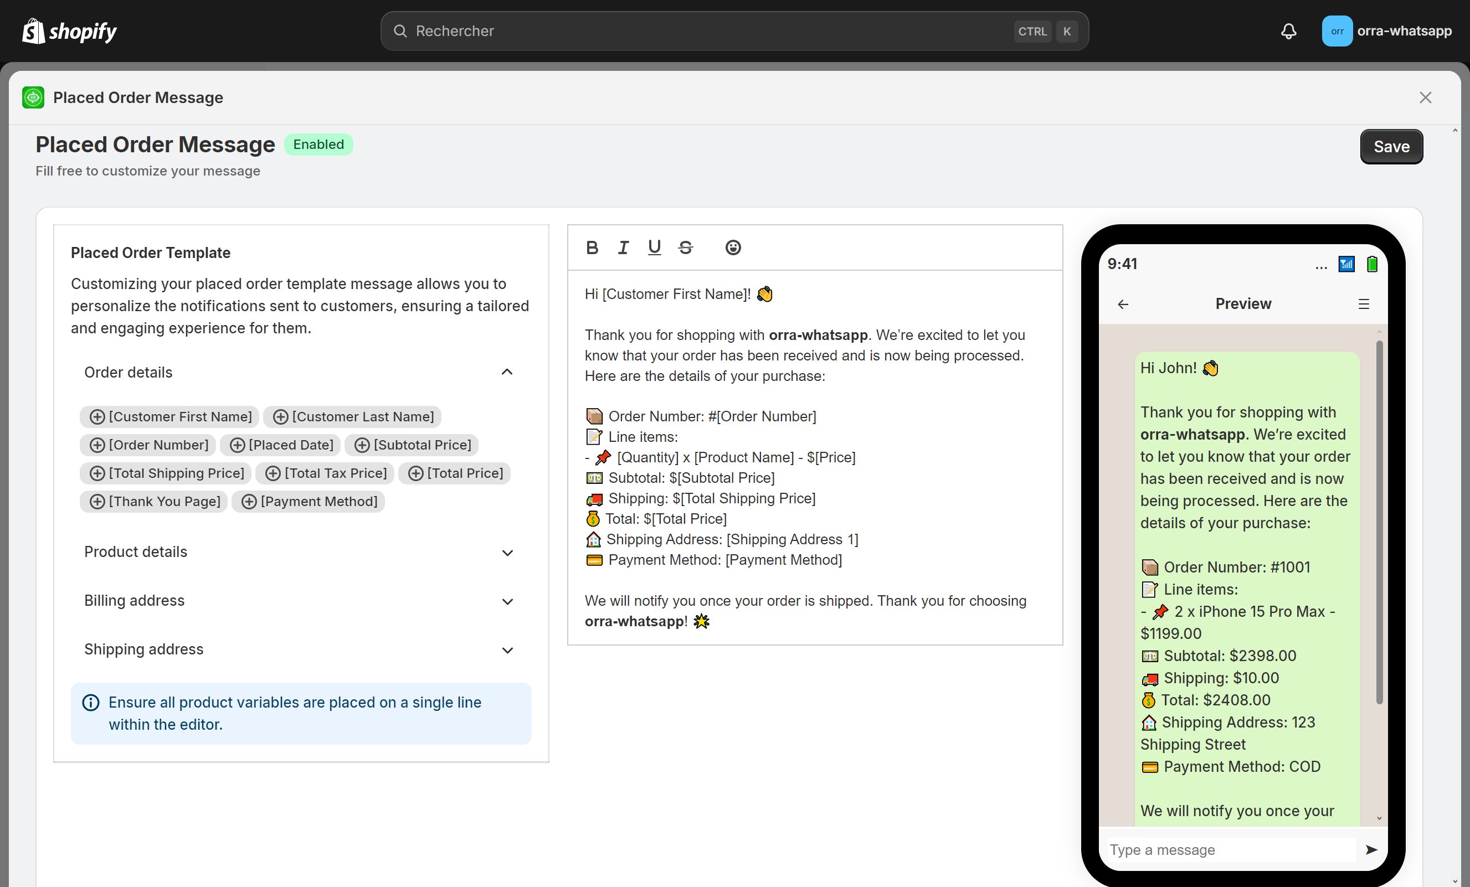This screenshot has height=887, width=1470.
Task: Open Shopify notifications bell
Action: click(x=1289, y=31)
